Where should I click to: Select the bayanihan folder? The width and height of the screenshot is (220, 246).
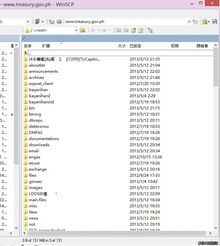click(x=38, y=90)
